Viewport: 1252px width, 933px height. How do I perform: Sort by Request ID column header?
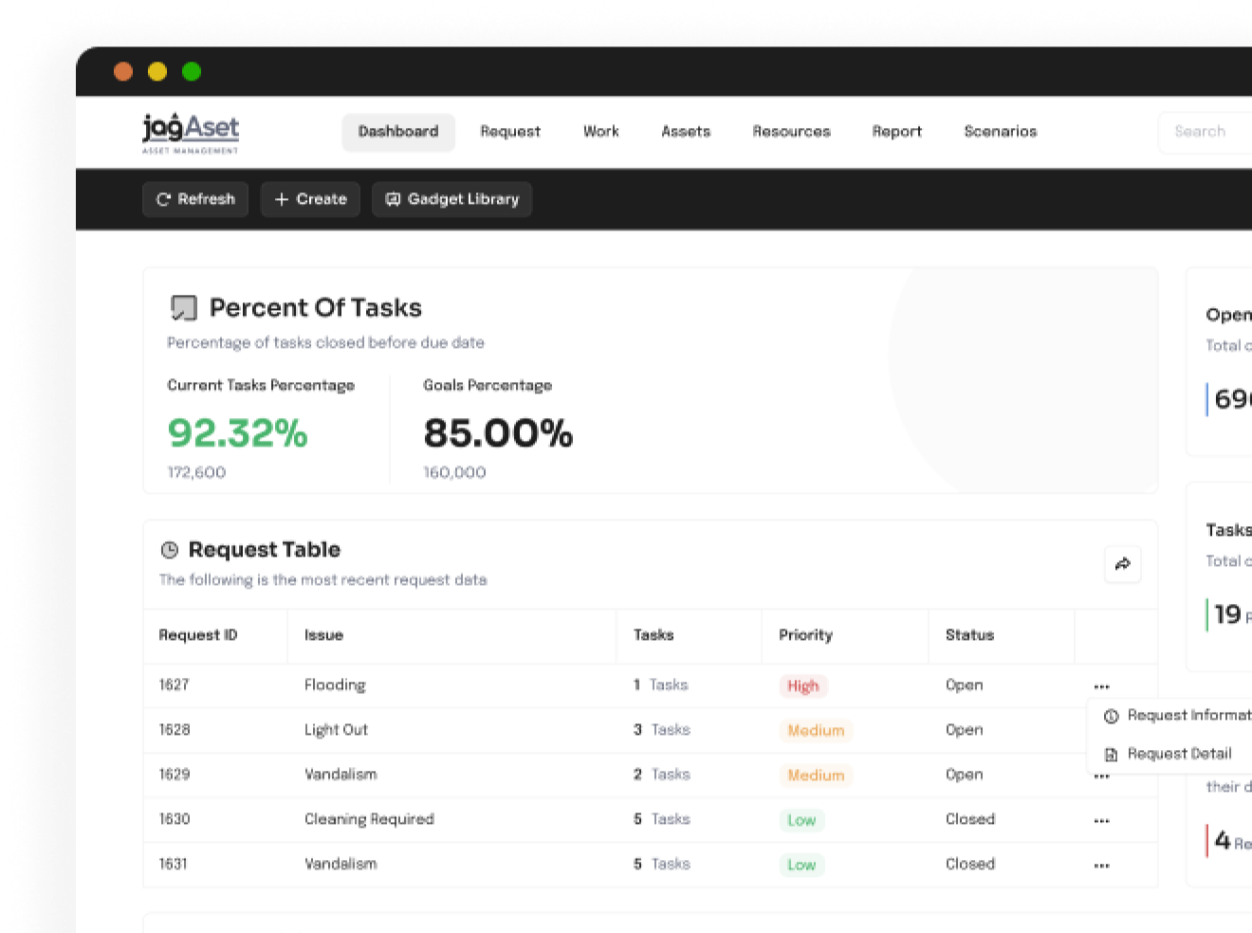pos(197,635)
